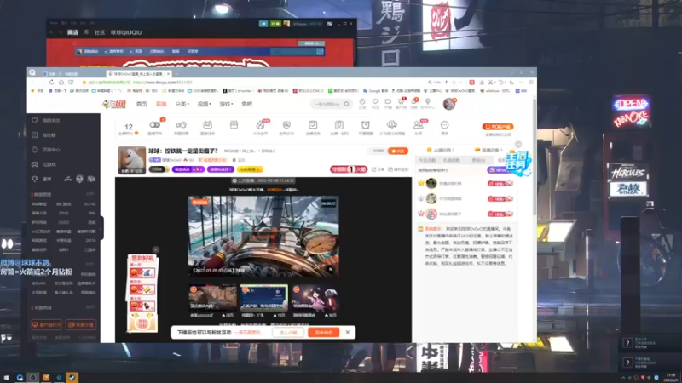Screen dimensions: 682x383
Task: Open the friends people icon with badge
Action: tap(418, 125)
